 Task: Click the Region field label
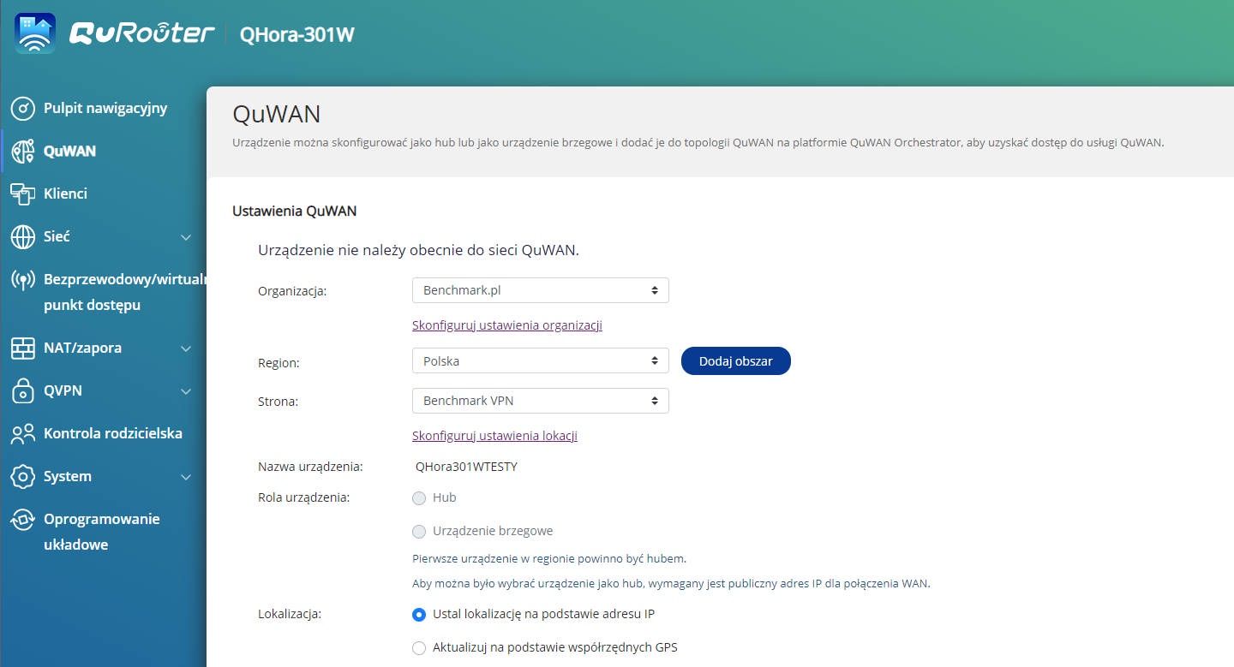[279, 363]
